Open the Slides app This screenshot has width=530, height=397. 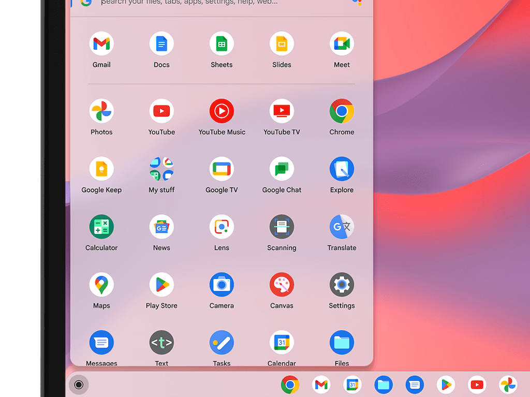coord(282,43)
